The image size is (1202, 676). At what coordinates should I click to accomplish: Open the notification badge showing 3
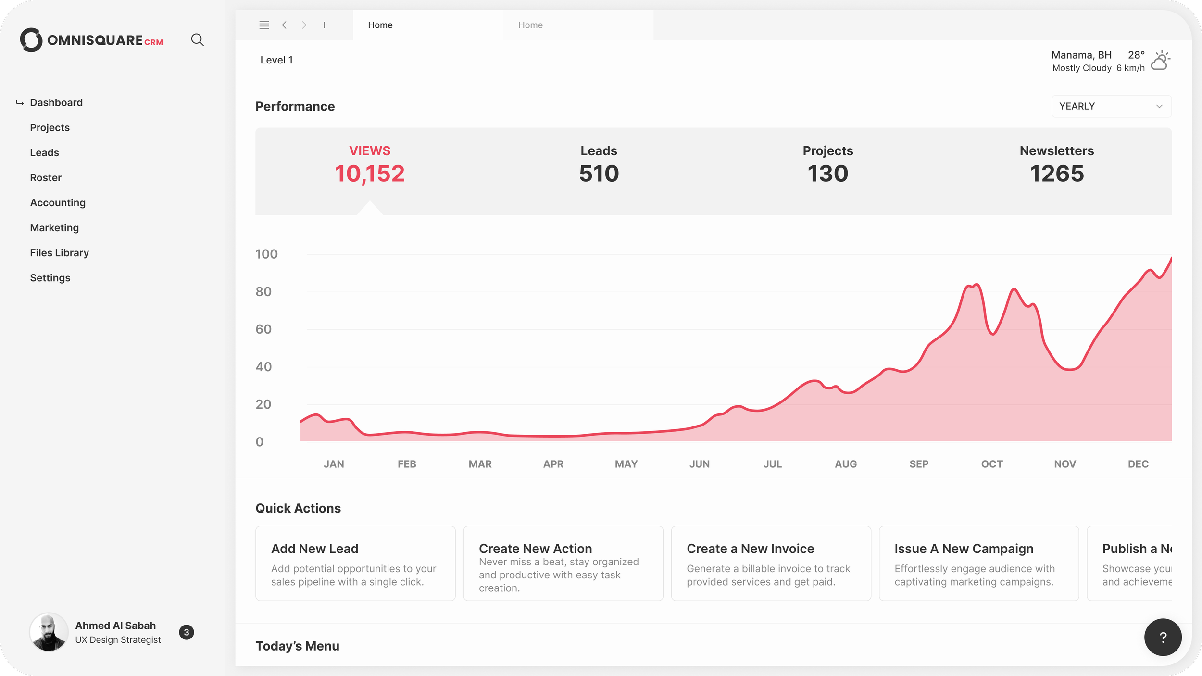tap(187, 632)
